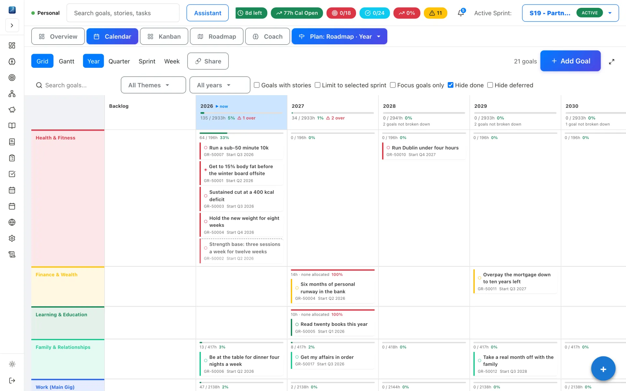The width and height of the screenshot is (626, 391).
Task: Expand the Plan: Roadmap · Year dropdown
Action: click(339, 36)
